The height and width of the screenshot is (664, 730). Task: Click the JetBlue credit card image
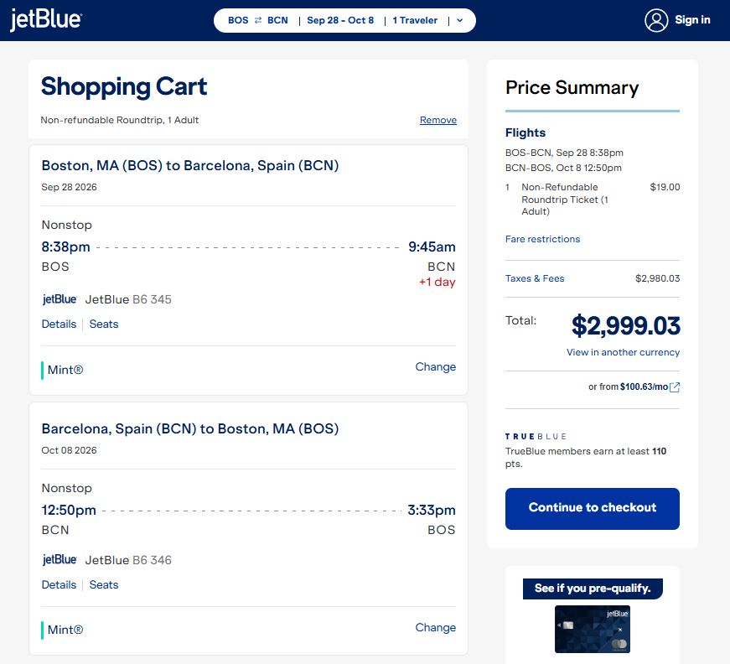pyautogui.click(x=593, y=629)
